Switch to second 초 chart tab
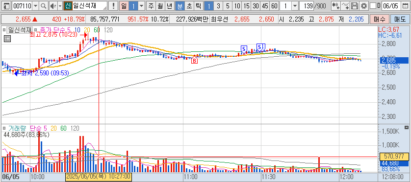This screenshot has height=182, width=411. (189, 6)
